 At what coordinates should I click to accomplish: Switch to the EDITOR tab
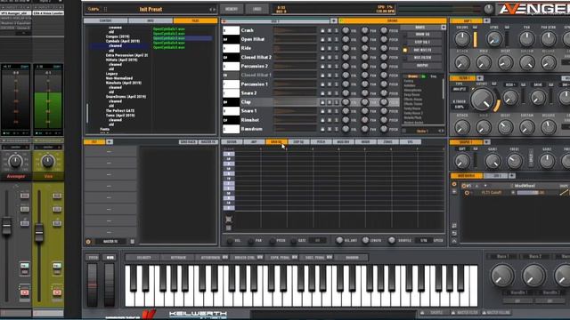232,142
